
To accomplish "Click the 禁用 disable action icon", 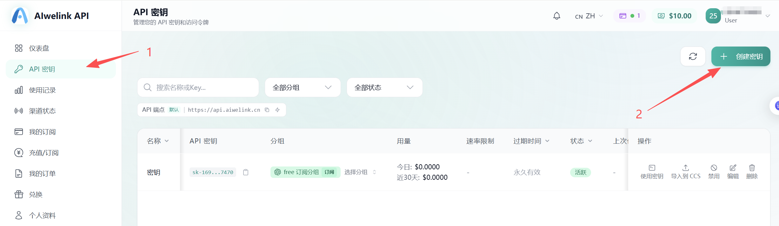I will (x=714, y=172).
